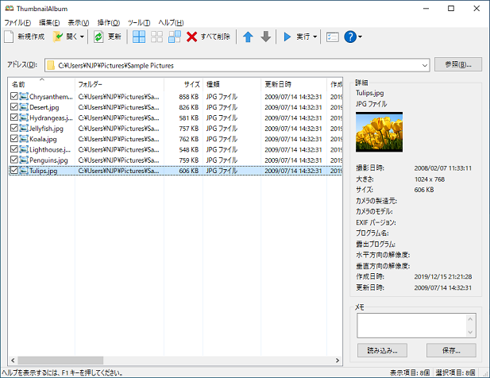Click the 新規作成 (new) document icon
This screenshot has height=378, width=490.
[x=9, y=37]
